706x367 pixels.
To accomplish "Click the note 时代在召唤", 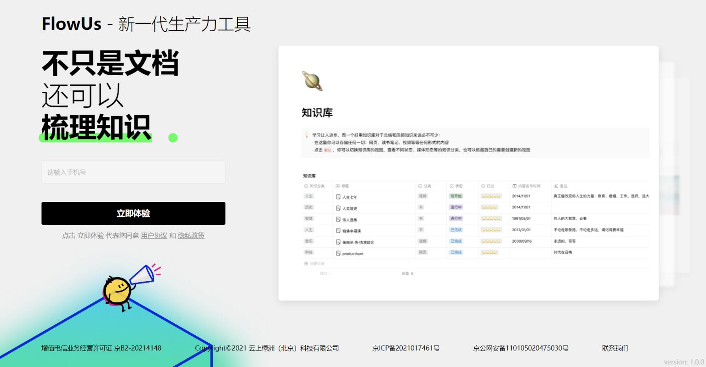I will coord(563,252).
